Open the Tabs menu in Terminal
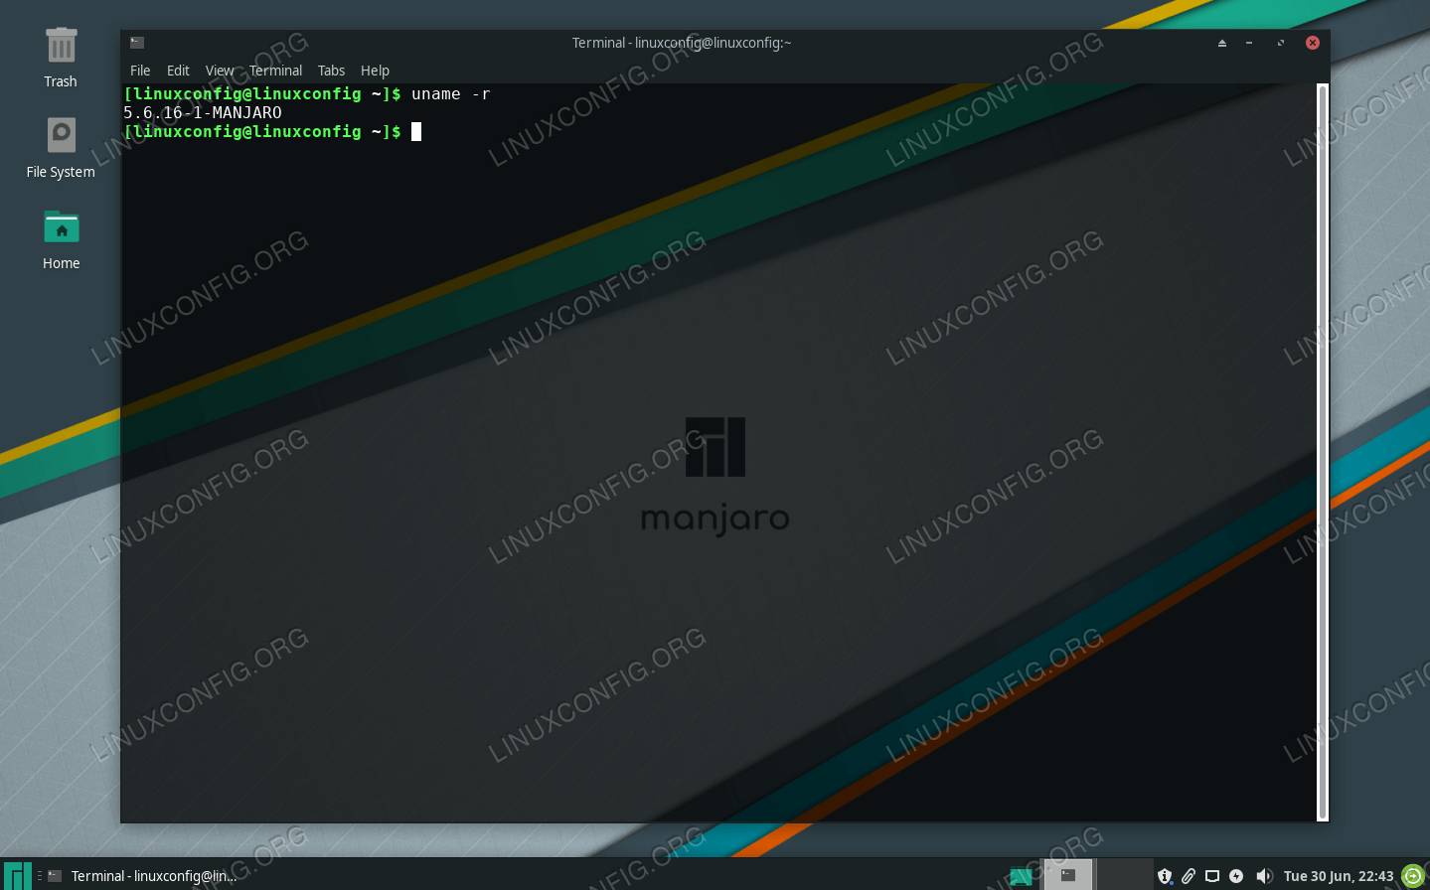1430x890 pixels. 331,71
